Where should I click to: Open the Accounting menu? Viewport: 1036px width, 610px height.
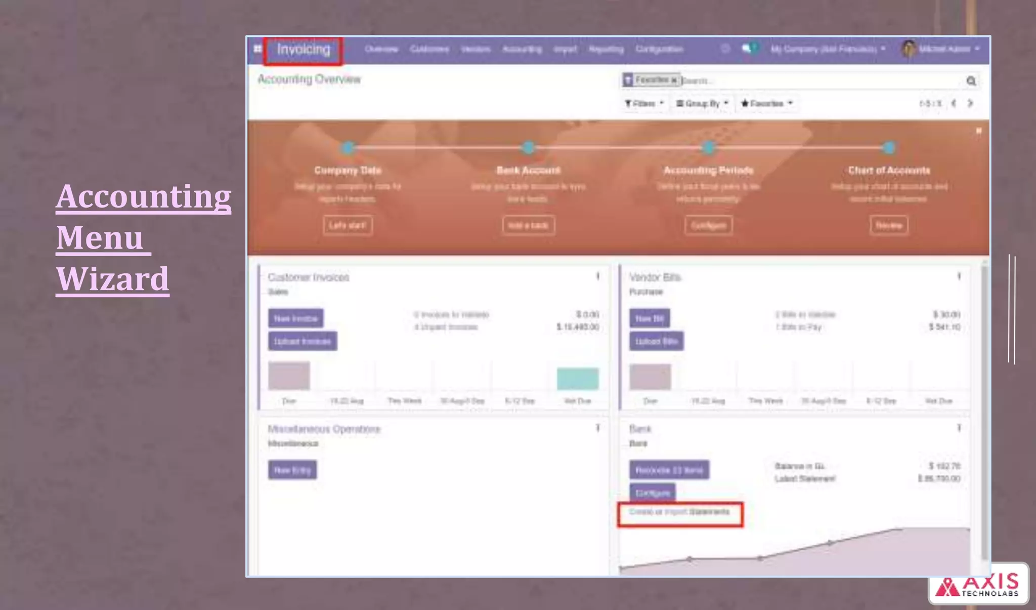(x=522, y=49)
